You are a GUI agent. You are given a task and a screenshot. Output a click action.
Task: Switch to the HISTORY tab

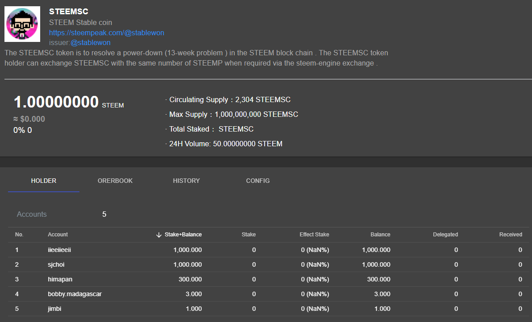tap(186, 181)
